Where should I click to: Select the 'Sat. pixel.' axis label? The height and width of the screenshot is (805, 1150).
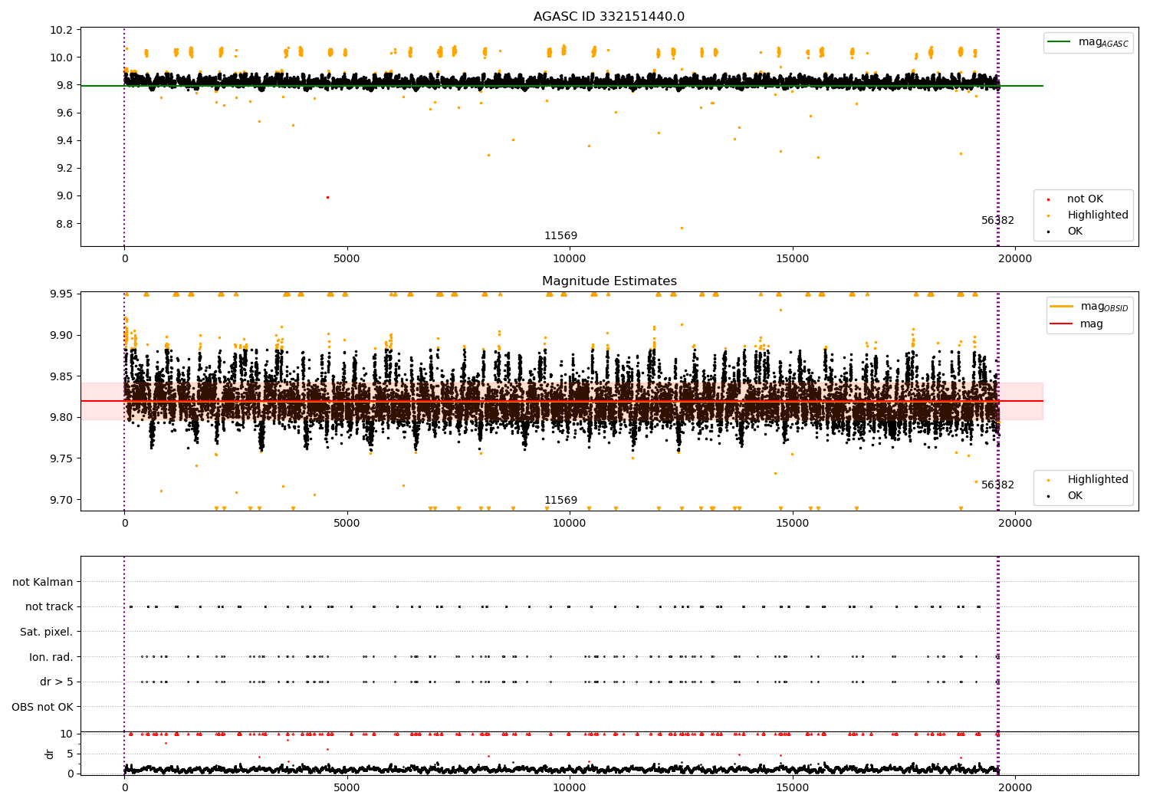[46, 632]
